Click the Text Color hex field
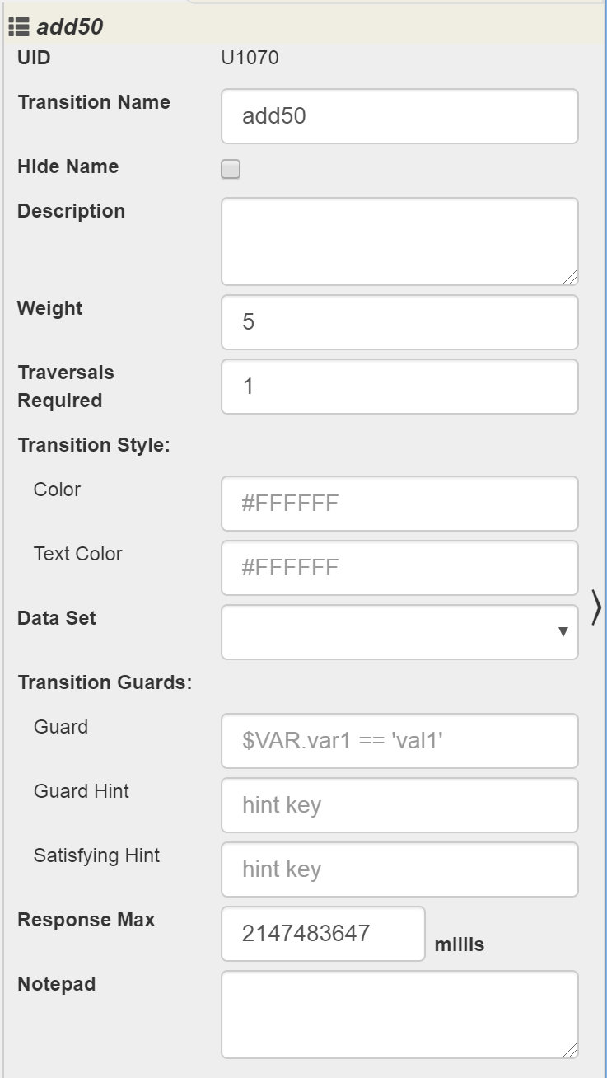Image resolution: width=607 pixels, height=1078 pixels. point(399,568)
